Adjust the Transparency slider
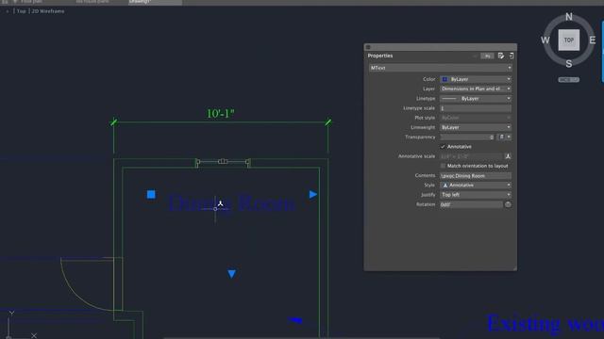The width and height of the screenshot is (604, 339). click(467, 137)
